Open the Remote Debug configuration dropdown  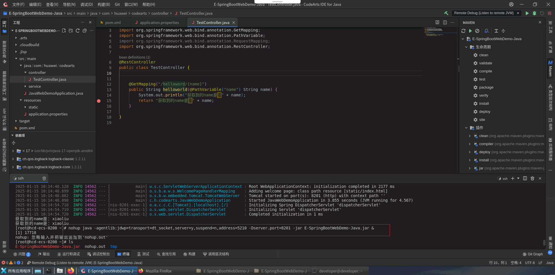(518, 13)
